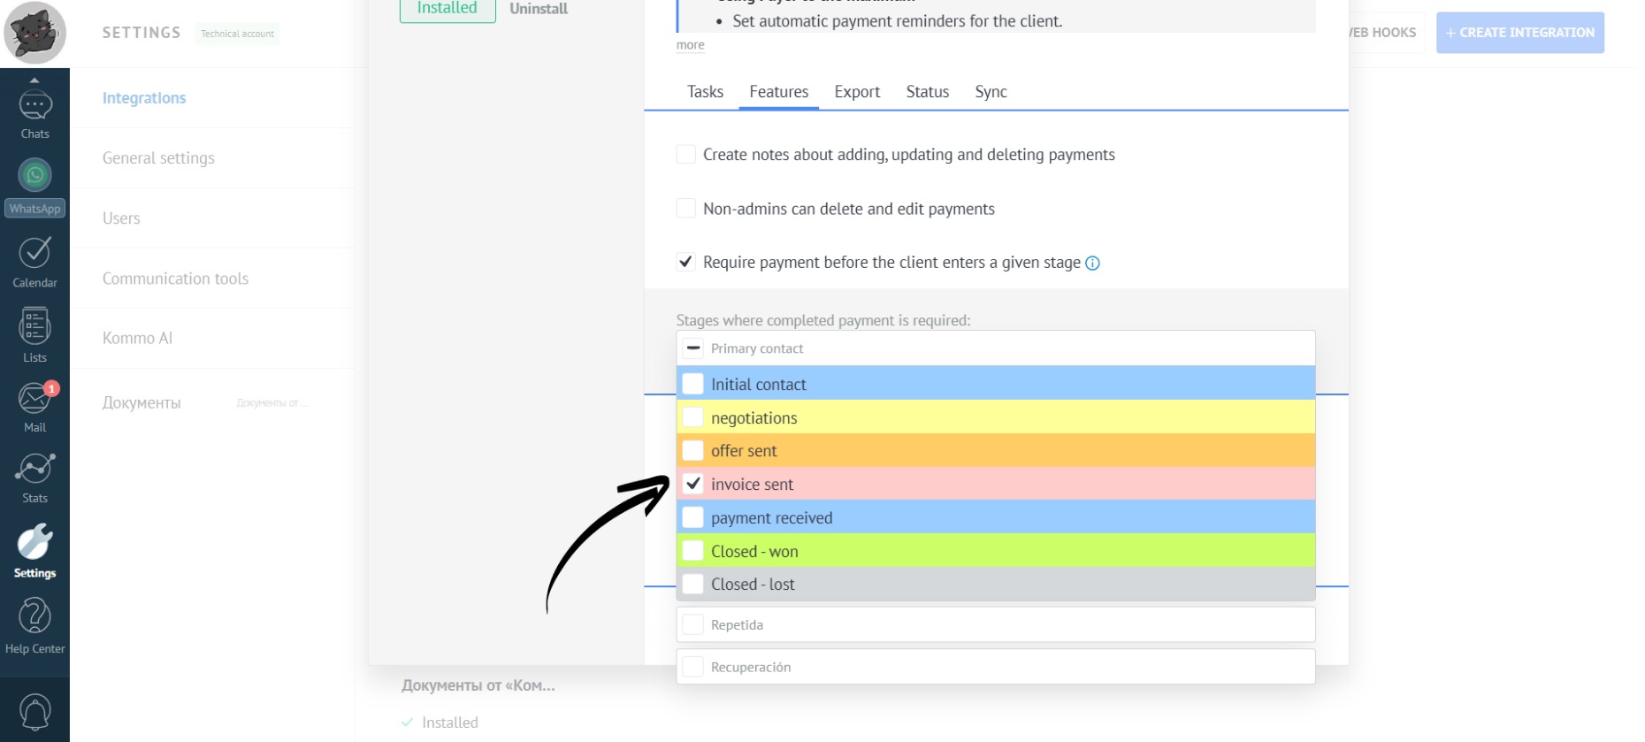
Task: Check Non-admins can delete and edit payments
Action: click(685, 209)
